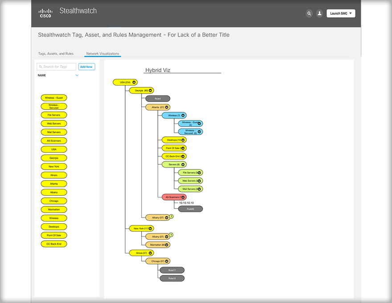This screenshot has height=303, width=392.
Task: Expand the Point Of Sale tree node arrow
Action: pos(183,148)
